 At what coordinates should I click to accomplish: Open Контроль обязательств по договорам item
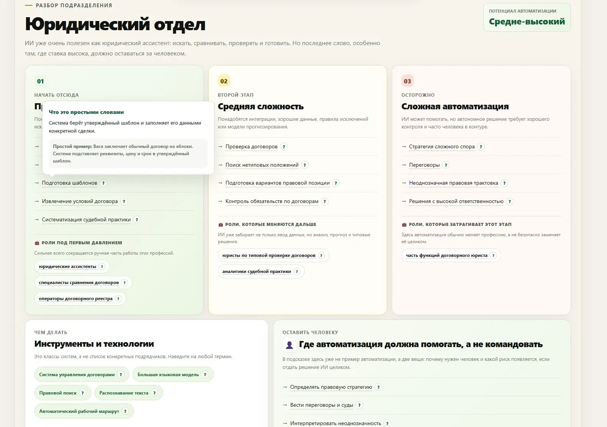click(x=272, y=201)
